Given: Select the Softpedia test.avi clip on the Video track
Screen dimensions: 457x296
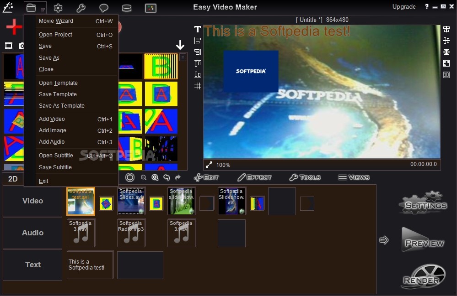Looking at the screenshot, I should click(x=80, y=201).
